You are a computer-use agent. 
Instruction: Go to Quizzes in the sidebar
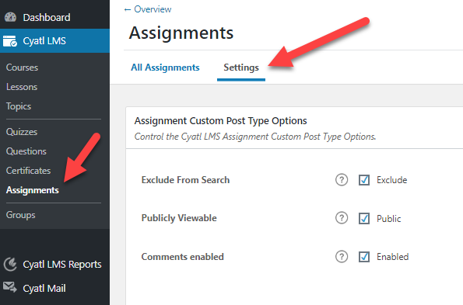[x=22, y=132]
